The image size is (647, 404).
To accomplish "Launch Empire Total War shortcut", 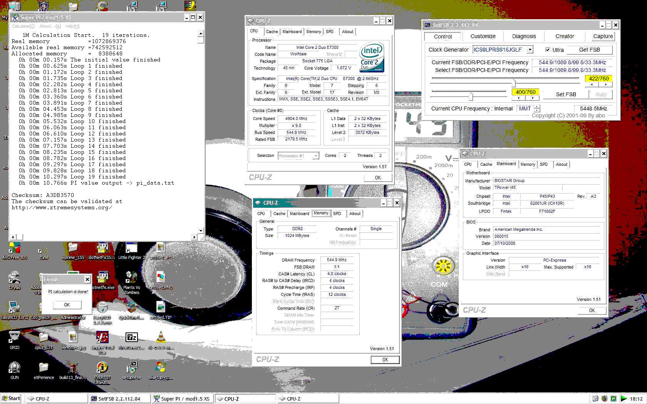I will point(102,343).
